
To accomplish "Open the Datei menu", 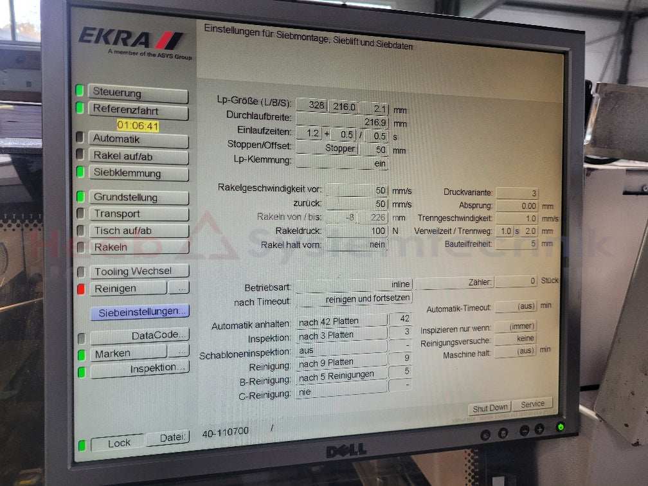I will click(x=168, y=438).
